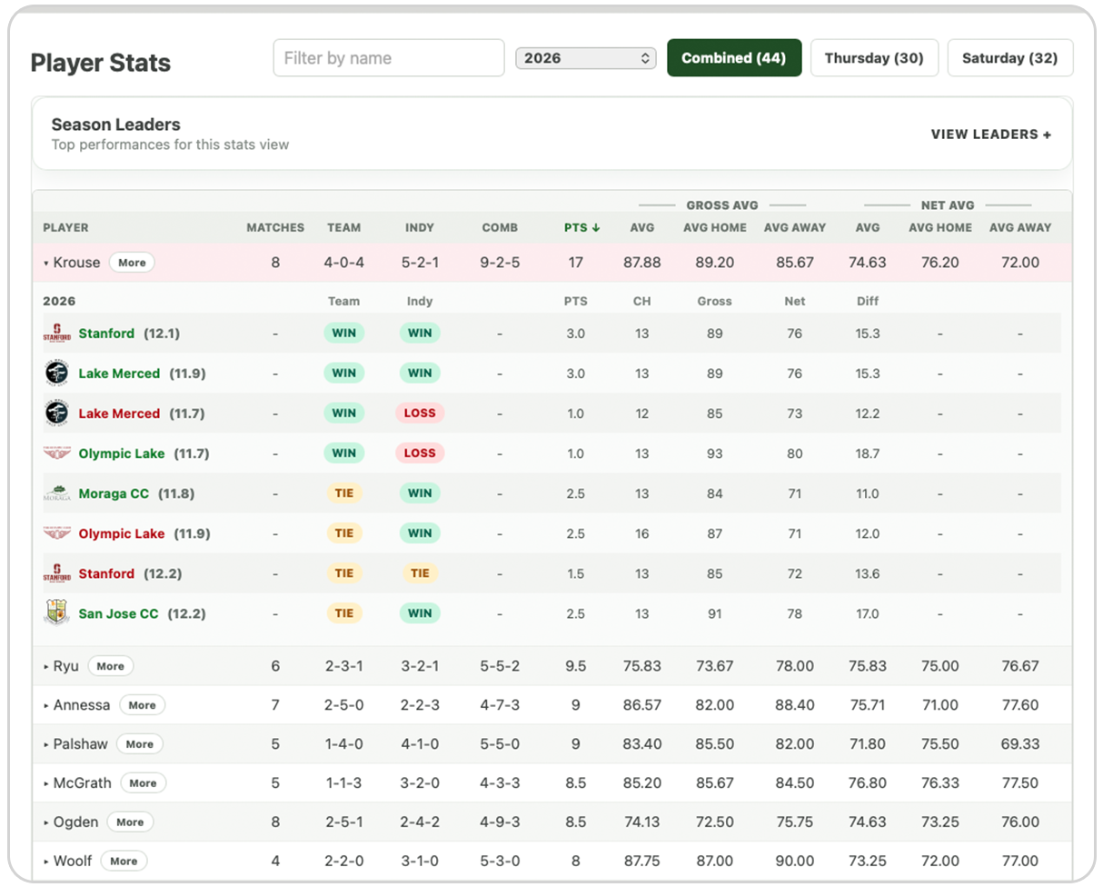Screen dimensions: 1103x887
Task: Sort the table by PTS column
Action: click(581, 228)
